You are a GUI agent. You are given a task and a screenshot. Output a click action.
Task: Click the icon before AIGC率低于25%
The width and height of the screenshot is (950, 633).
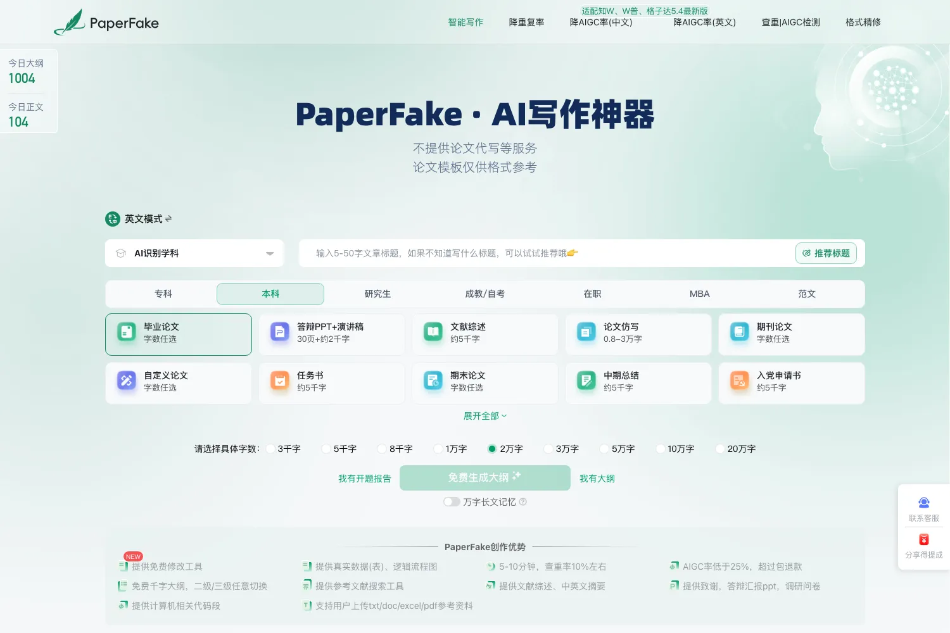point(674,567)
